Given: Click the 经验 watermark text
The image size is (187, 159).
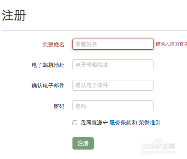Looking at the screenshot, I should click(169, 146).
